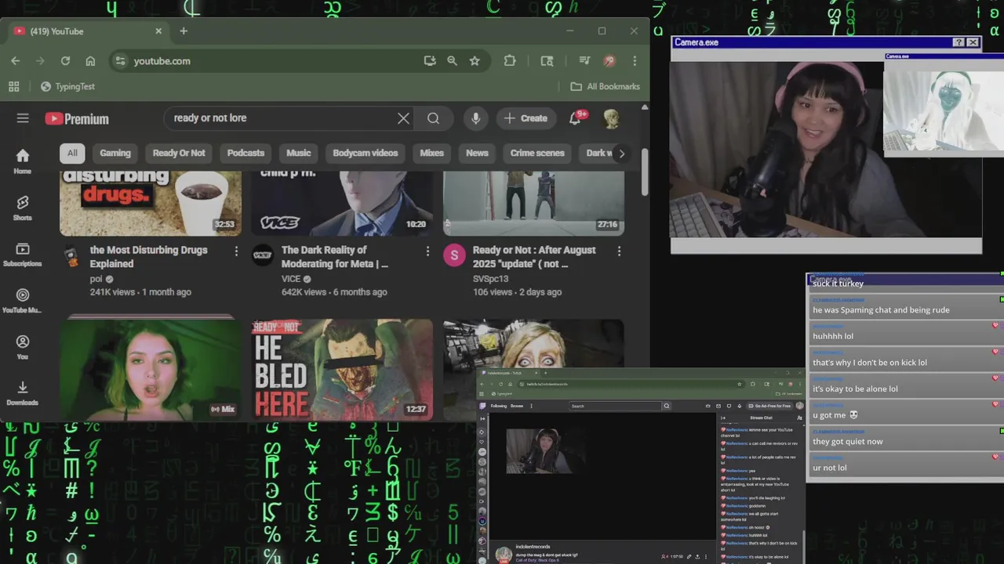Screen dimensions: 1004x564
Task: Open new tab next to YouTube tab
Action: point(184,31)
